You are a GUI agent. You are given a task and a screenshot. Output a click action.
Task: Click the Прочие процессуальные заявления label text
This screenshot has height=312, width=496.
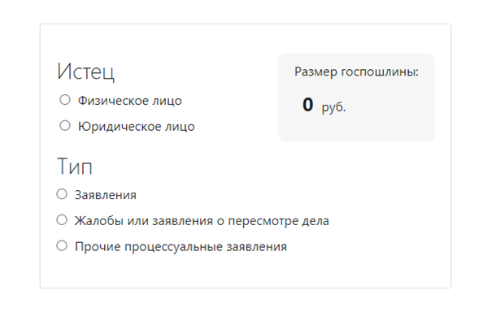point(181,247)
